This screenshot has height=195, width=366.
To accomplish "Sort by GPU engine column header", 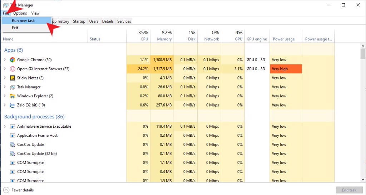I will [257, 36].
